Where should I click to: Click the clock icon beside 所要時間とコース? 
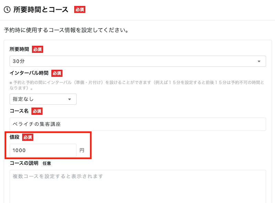[x=7, y=10]
